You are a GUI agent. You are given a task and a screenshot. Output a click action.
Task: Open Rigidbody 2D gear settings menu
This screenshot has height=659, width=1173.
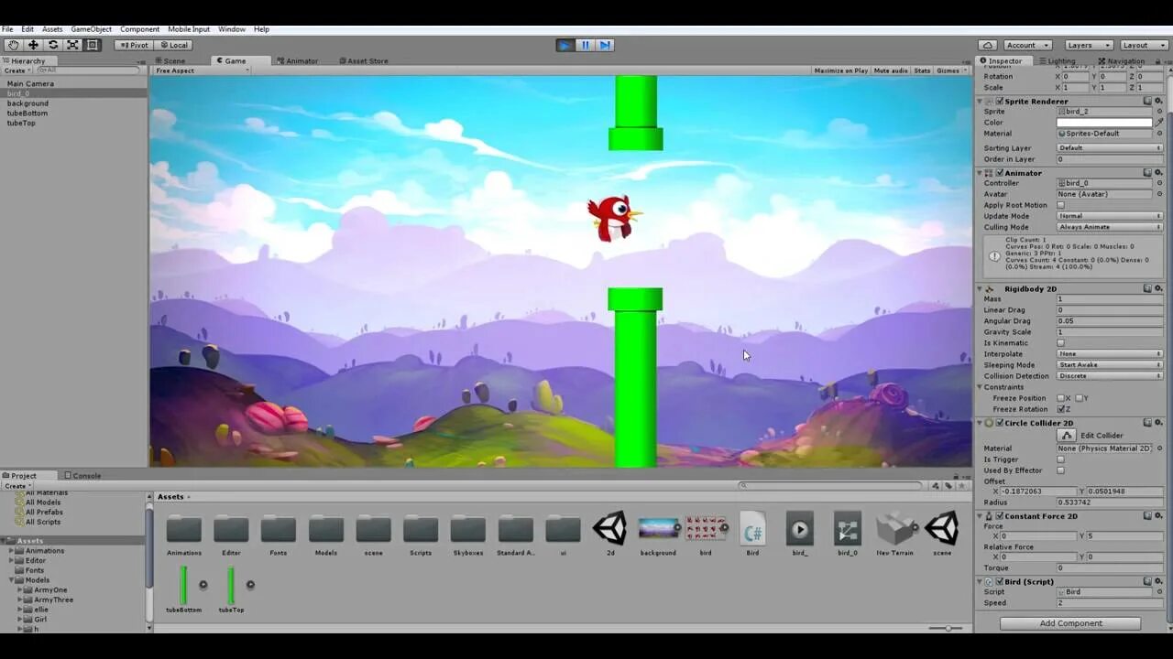tap(1158, 288)
